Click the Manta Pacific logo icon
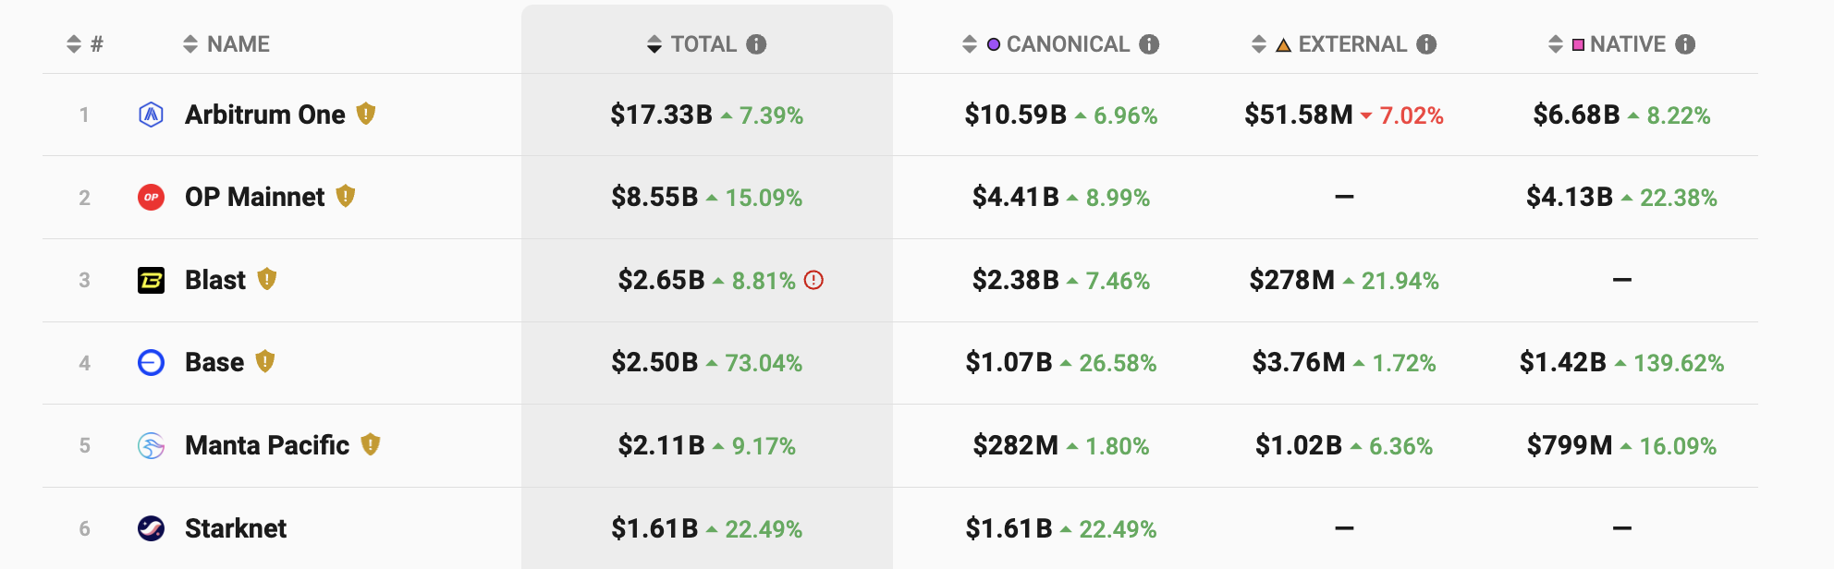Viewport: 1834px width, 569px height. (151, 446)
